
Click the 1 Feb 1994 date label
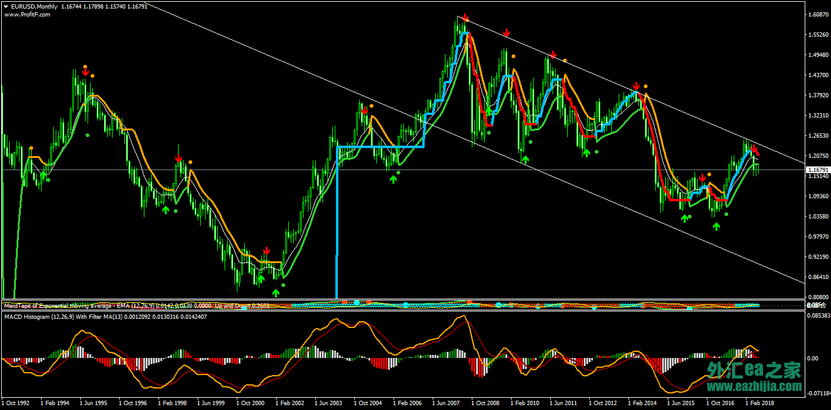tap(55, 404)
